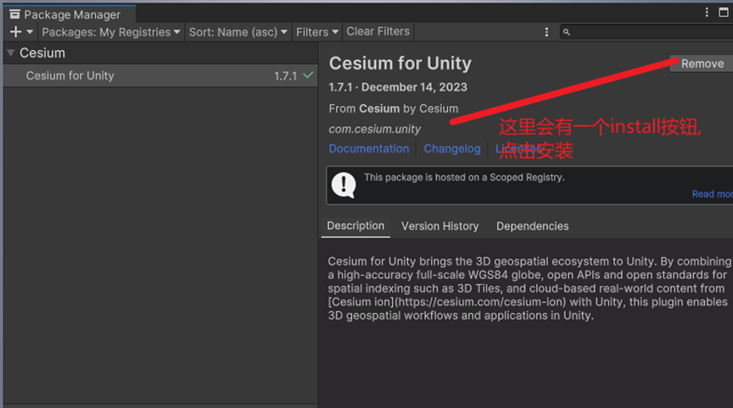This screenshot has height=408, width=733.
Task: Open the Sort: Name (asc) dropdown
Action: (238, 31)
